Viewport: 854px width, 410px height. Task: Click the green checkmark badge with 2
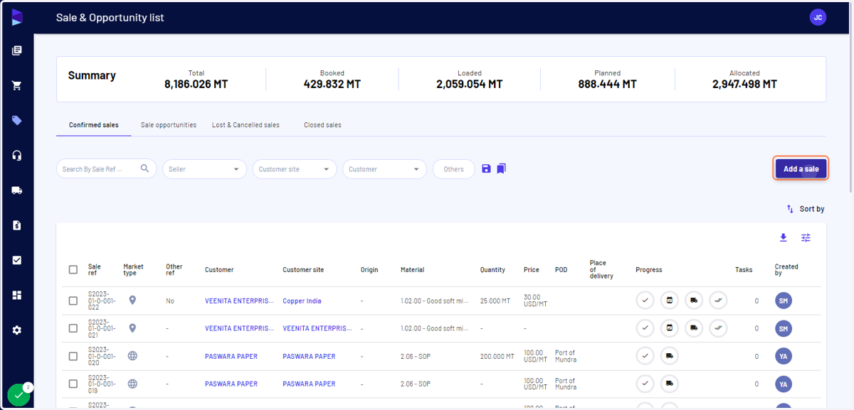coord(19,394)
